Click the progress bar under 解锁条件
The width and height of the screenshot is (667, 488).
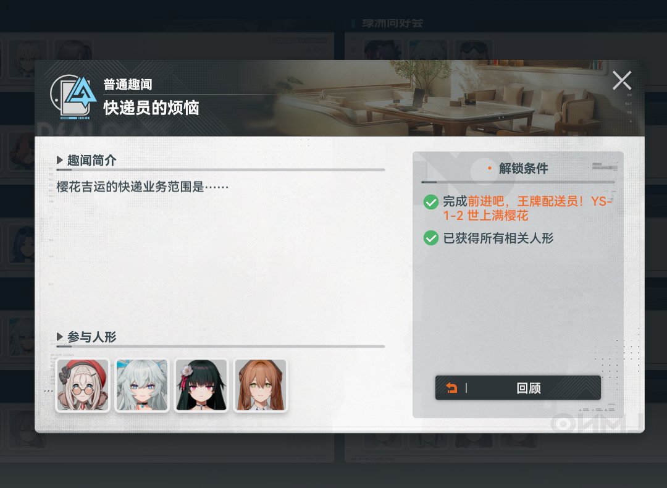(x=518, y=182)
